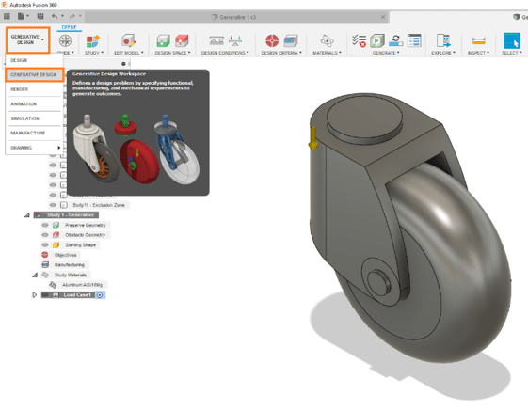Open the INSPECT dropdown menu
The width and height of the screenshot is (528, 410).
pos(478,53)
